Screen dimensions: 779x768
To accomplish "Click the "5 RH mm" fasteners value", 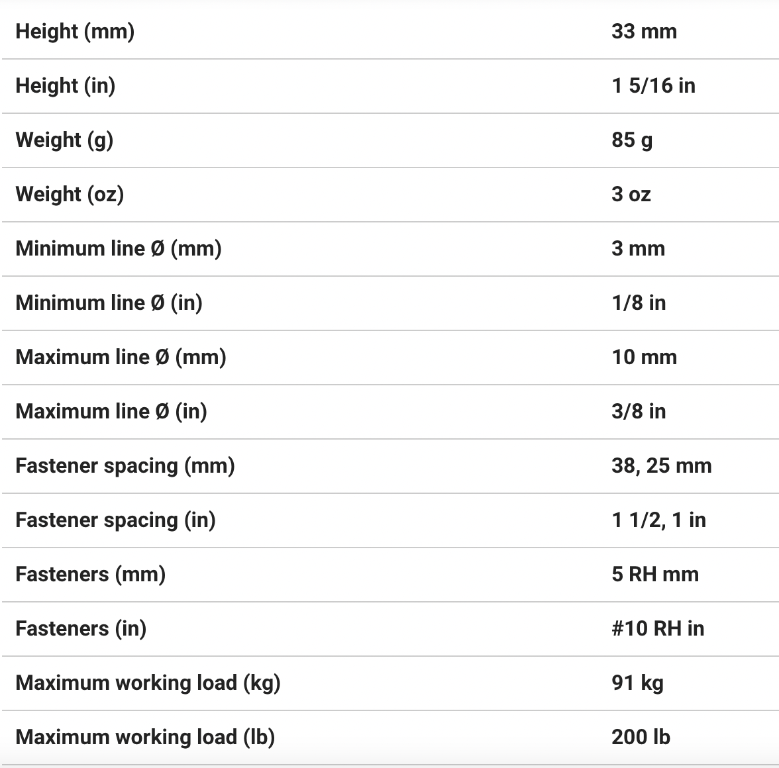I will (x=655, y=574).
